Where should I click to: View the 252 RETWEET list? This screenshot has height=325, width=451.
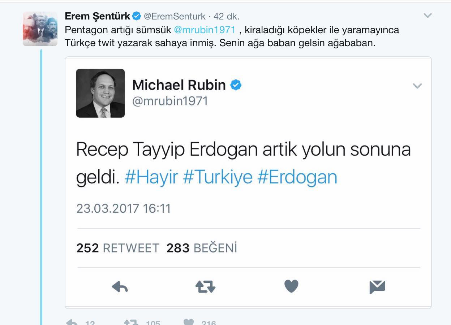[x=118, y=248]
